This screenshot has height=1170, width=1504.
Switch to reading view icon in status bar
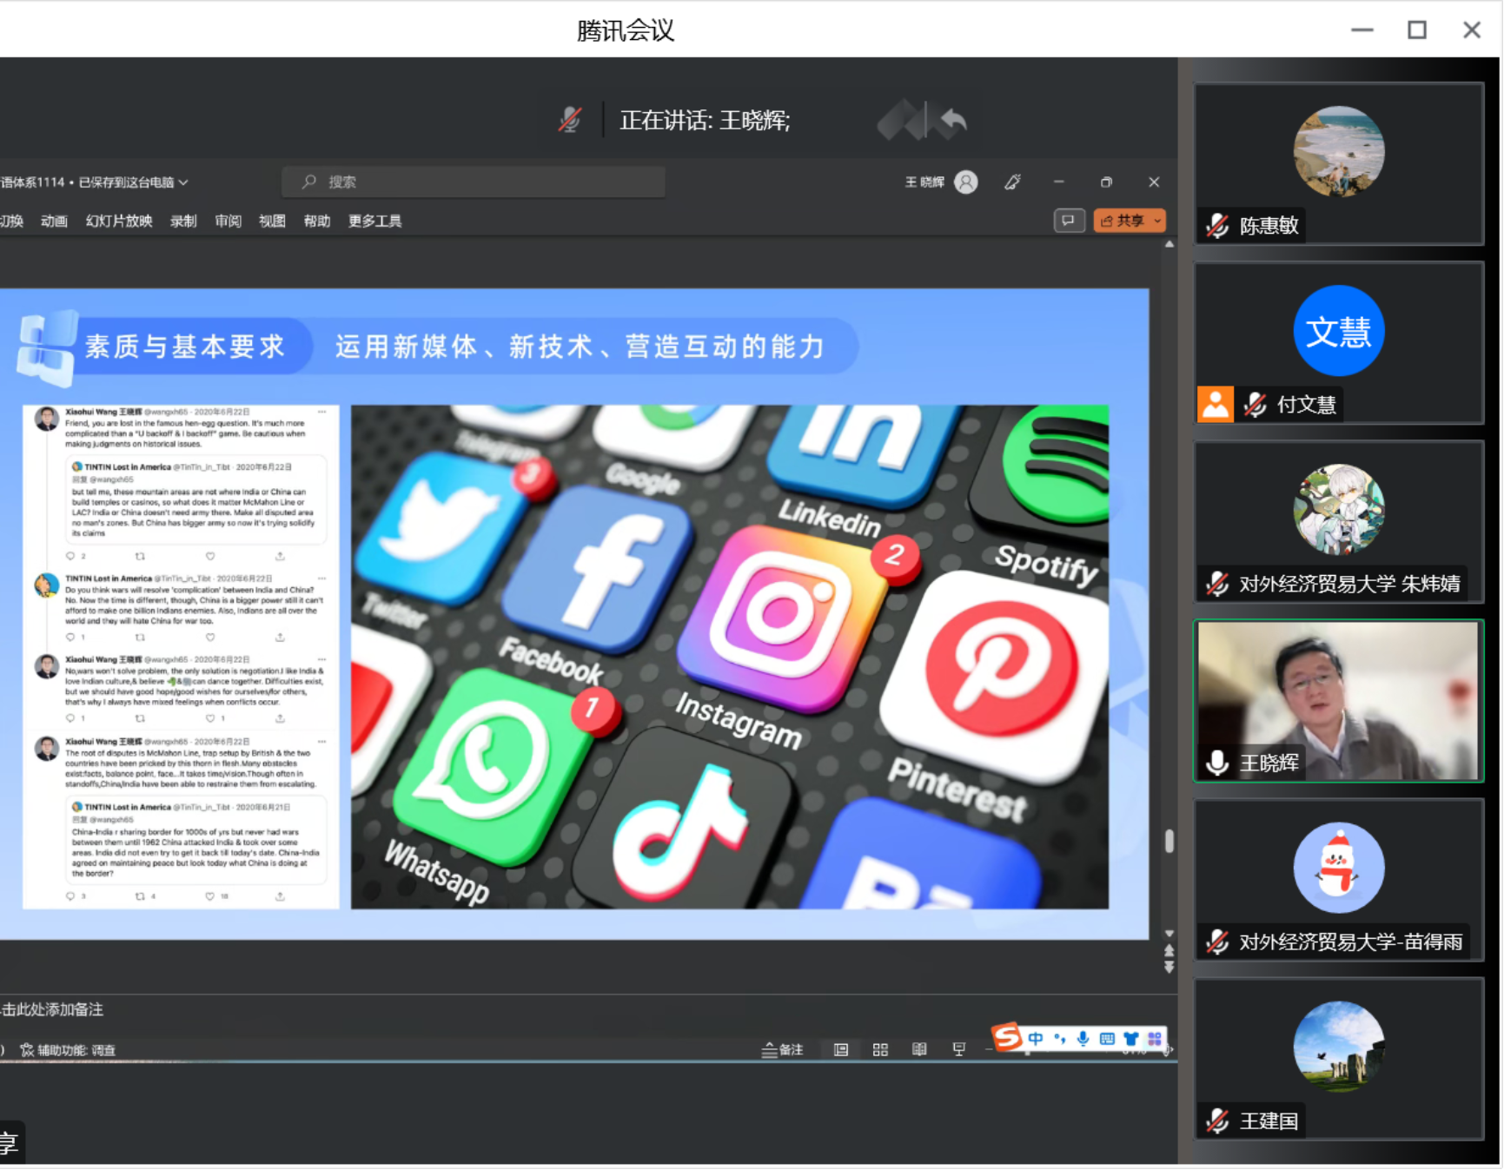[919, 1050]
